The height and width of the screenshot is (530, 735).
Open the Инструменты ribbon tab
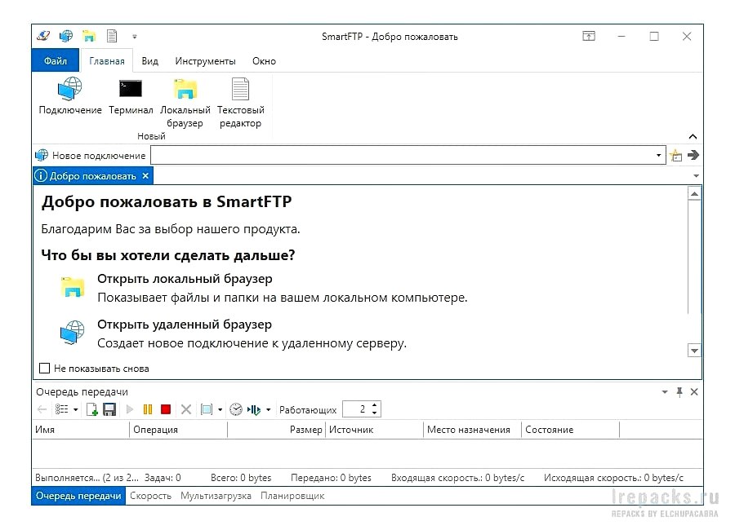205,61
